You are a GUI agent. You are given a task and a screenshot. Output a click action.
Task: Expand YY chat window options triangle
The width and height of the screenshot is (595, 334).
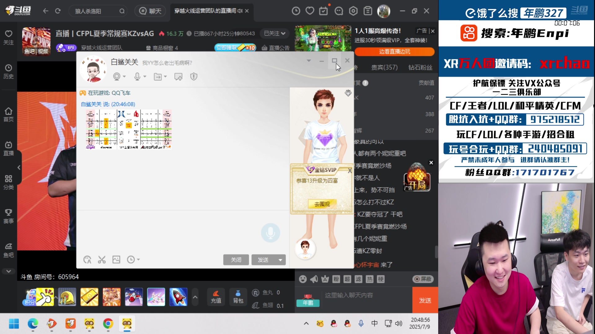pyautogui.click(x=309, y=61)
